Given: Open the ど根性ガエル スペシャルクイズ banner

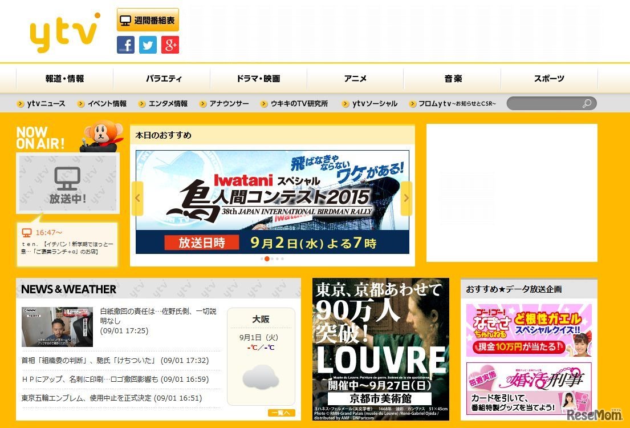Looking at the screenshot, I should (529, 330).
